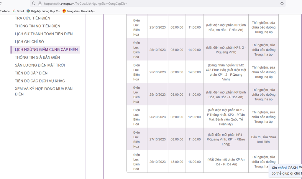Image resolution: width=302 pixels, height=179 pixels.
Task: Open the YouTube bookmark
Action: [4, 11]
